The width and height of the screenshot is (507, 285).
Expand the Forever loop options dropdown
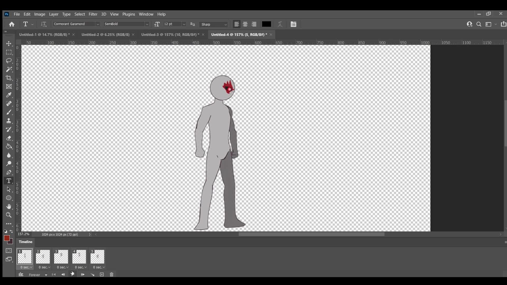46,275
